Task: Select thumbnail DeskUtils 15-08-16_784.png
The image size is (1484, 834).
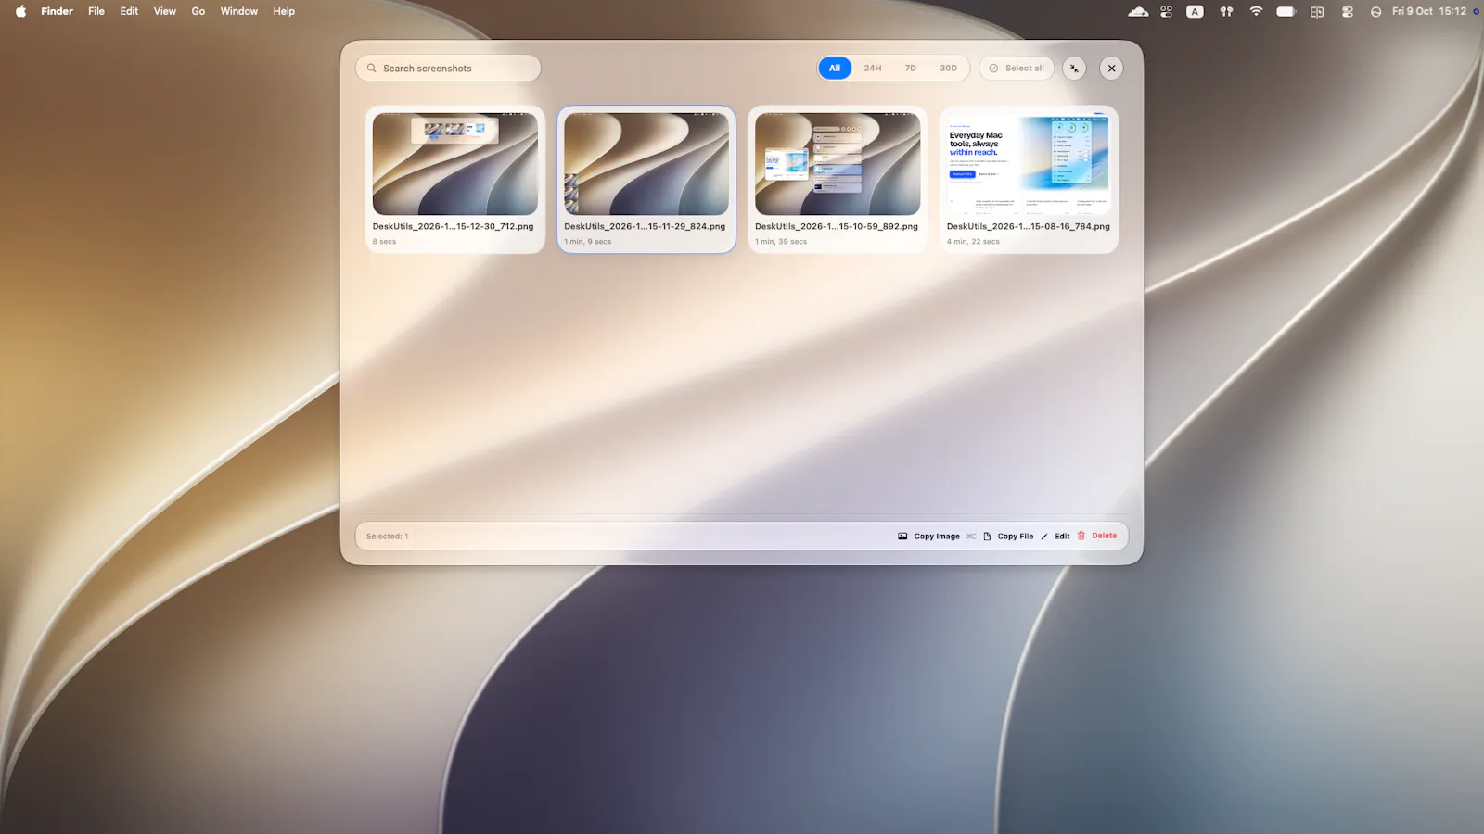Action: (1029, 164)
